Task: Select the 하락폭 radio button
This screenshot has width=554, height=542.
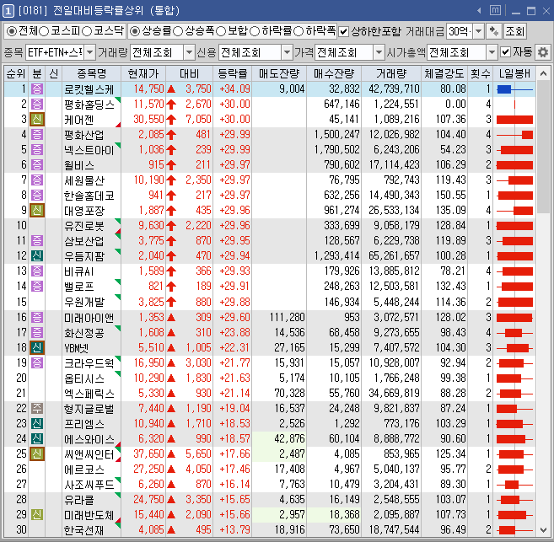Action: pyautogui.click(x=299, y=31)
